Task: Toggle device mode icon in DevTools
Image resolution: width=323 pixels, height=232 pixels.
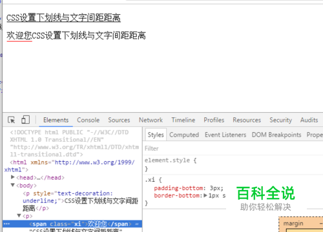Action: 25,120
